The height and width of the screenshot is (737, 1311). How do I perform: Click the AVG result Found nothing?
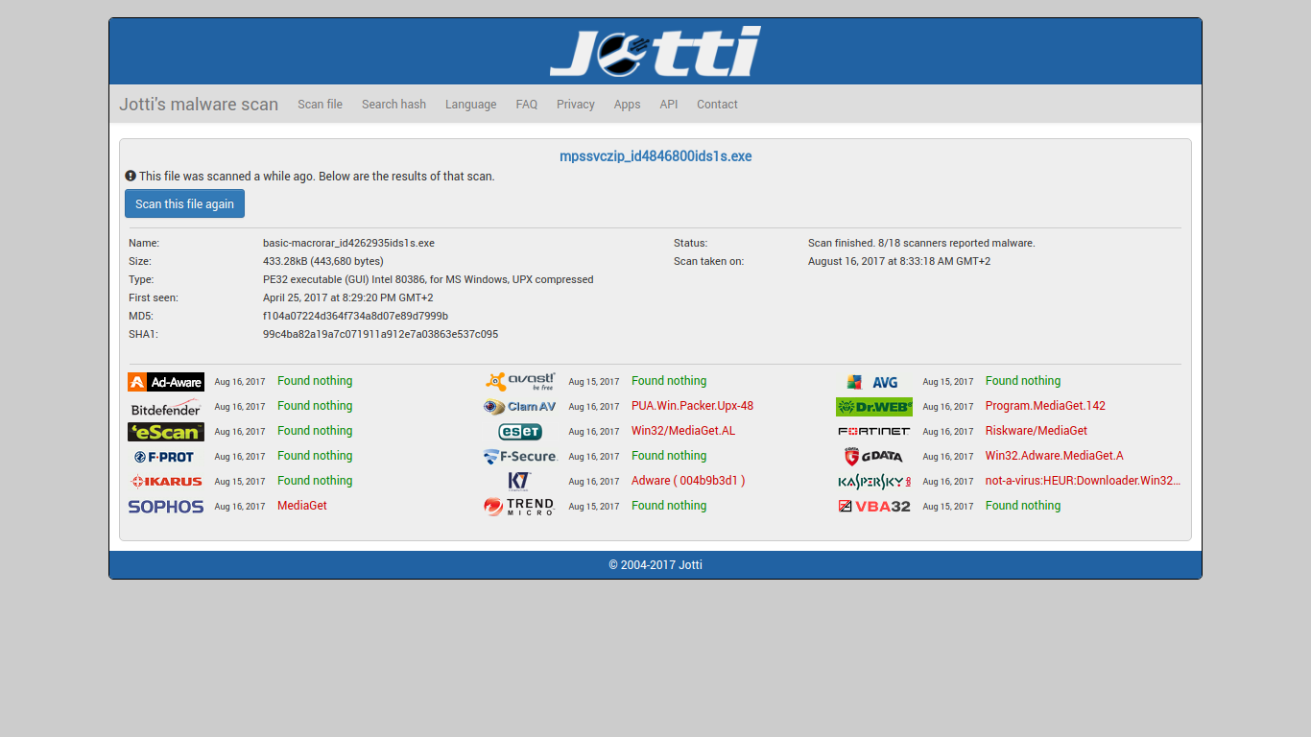pos(1023,381)
